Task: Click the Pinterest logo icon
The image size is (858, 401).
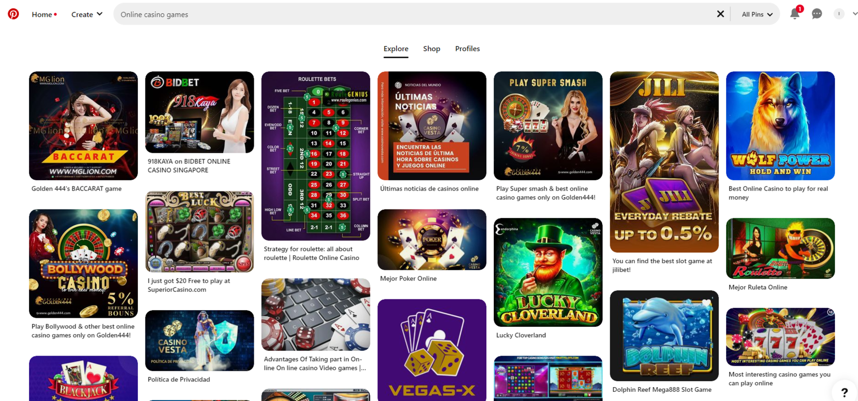Action: point(13,14)
